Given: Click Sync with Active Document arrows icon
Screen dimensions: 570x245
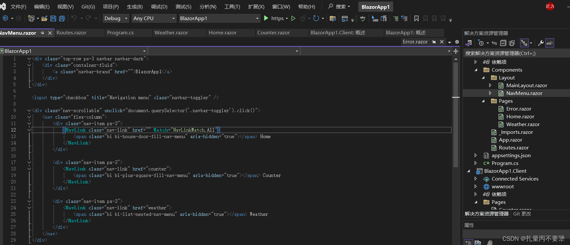Looking at the screenshot, I should [x=494, y=43].
